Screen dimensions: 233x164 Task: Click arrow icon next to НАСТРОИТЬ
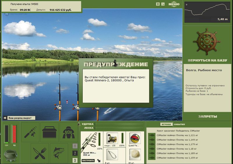99,161
